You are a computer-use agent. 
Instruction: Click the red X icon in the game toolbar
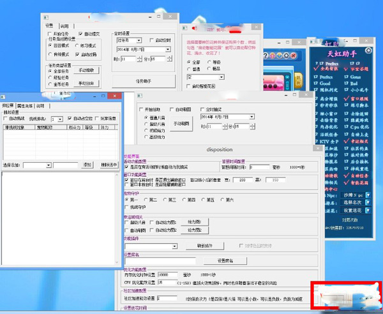[293, 56]
